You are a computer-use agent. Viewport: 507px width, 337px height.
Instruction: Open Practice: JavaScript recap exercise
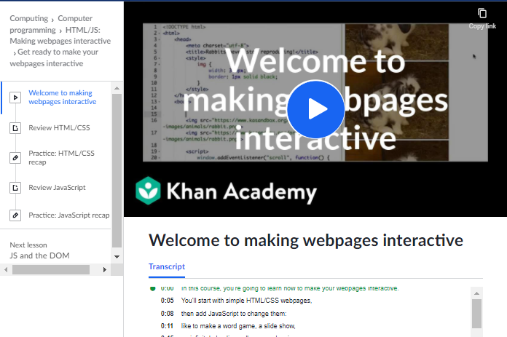(69, 215)
